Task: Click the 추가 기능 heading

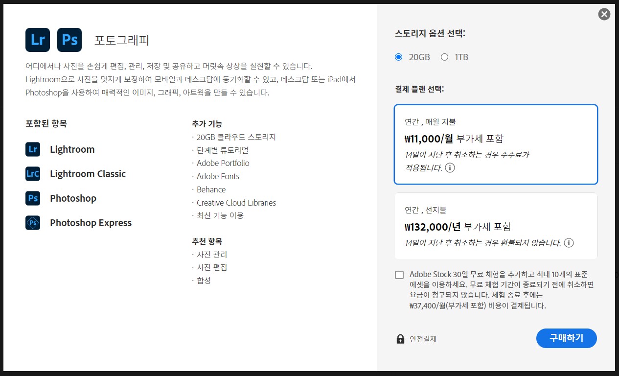Action: coord(207,124)
